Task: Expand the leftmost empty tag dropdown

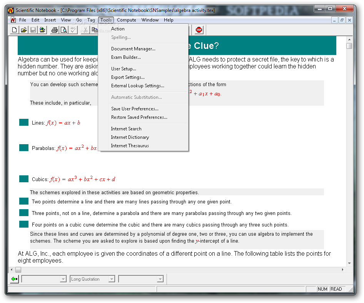Action: point(63,279)
